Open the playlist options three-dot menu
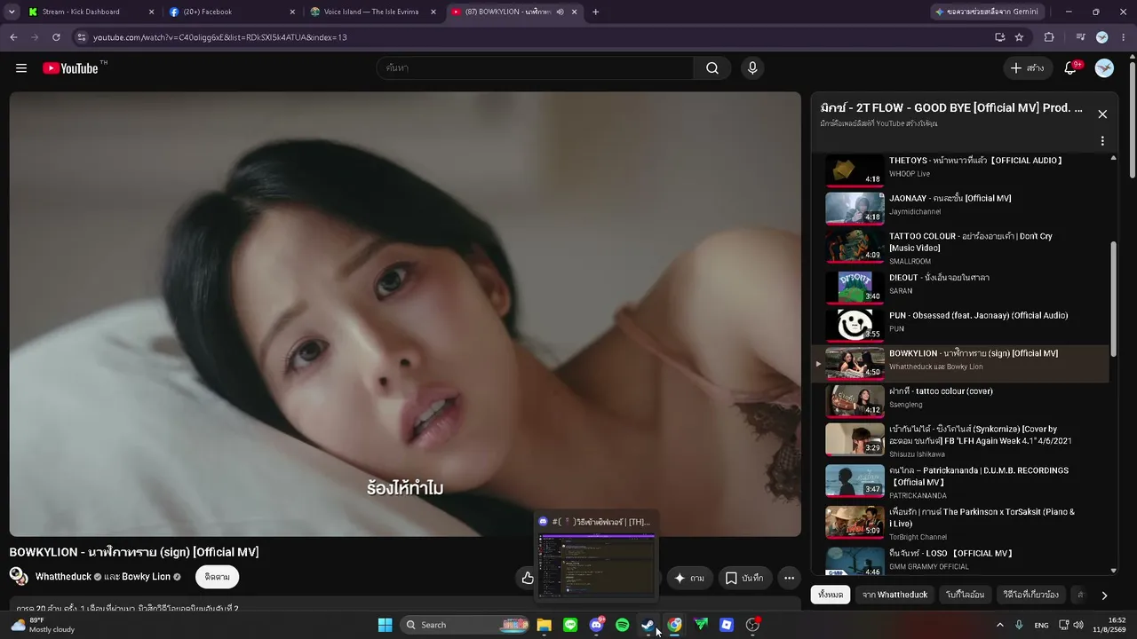Image resolution: width=1137 pixels, height=639 pixels. pyautogui.click(x=1102, y=141)
